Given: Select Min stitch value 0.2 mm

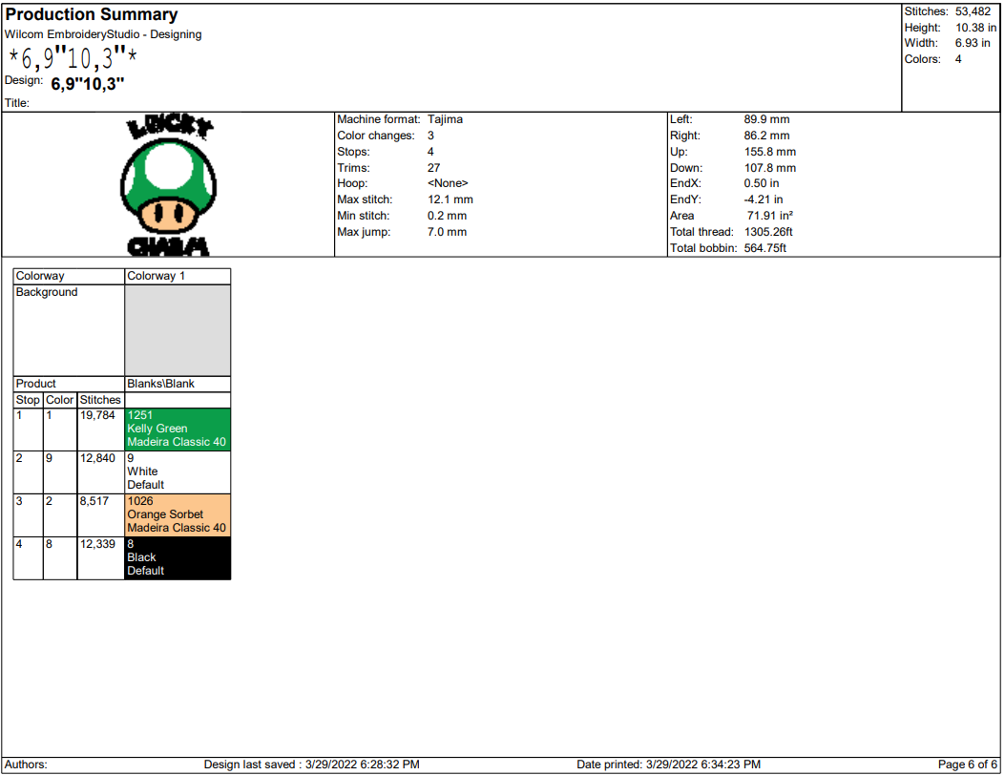Looking at the screenshot, I should (448, 216).
